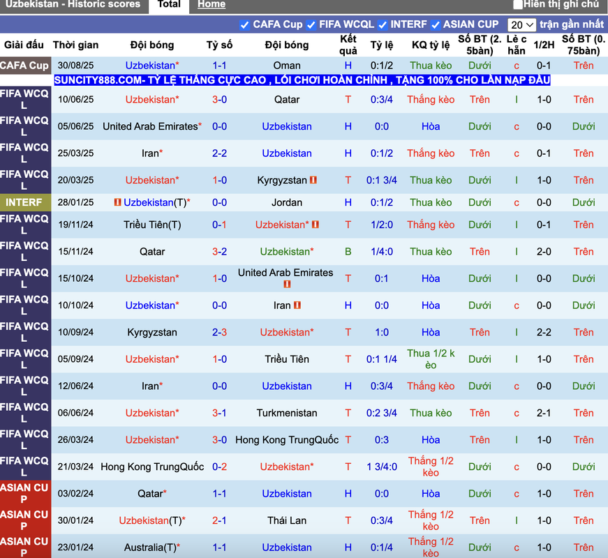Click the 0-2 score for the 21/03/24 match
The height and width of the screenshot is (558, 608).
[219, 467]
